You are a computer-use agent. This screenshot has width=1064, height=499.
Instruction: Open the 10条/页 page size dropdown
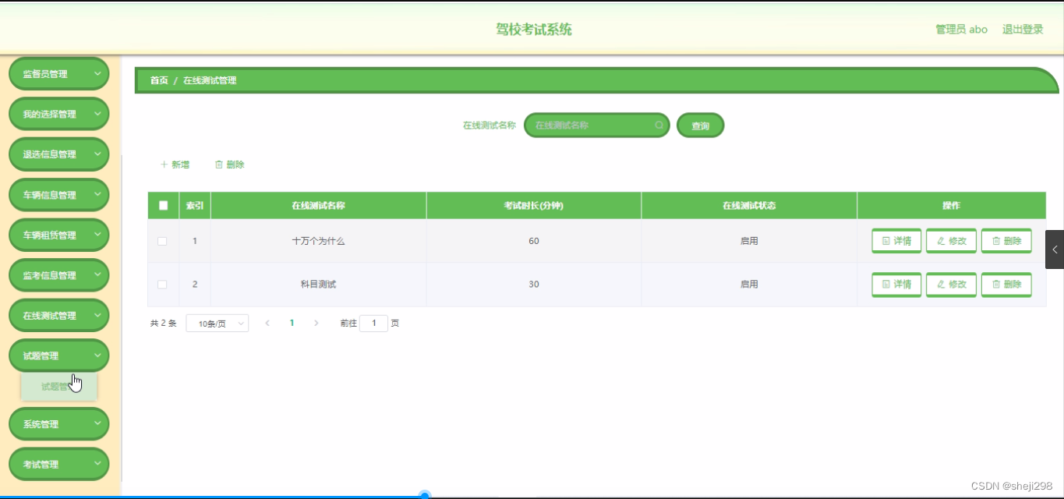217,322
